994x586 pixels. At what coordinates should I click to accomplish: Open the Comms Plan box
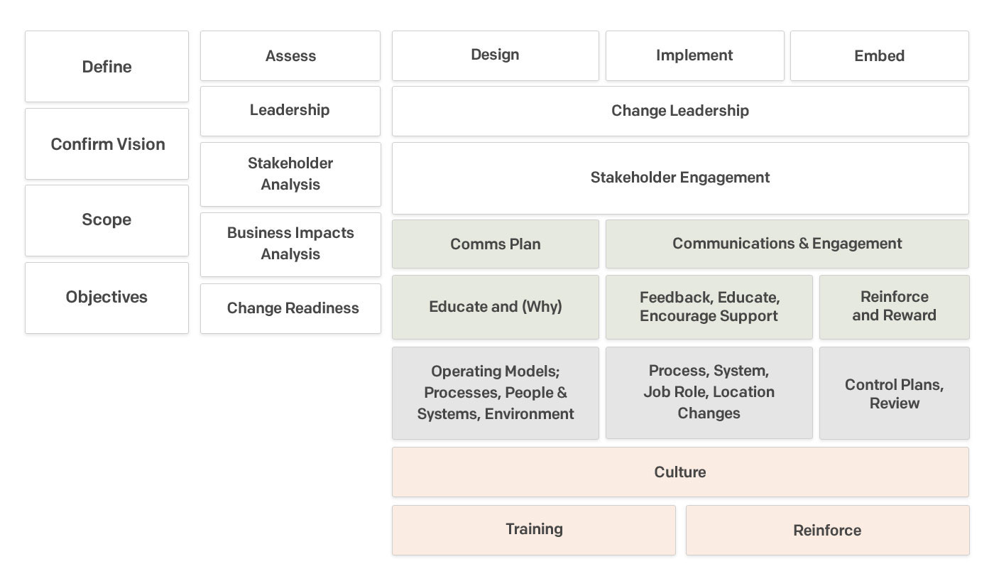click(x=495, y=244)
